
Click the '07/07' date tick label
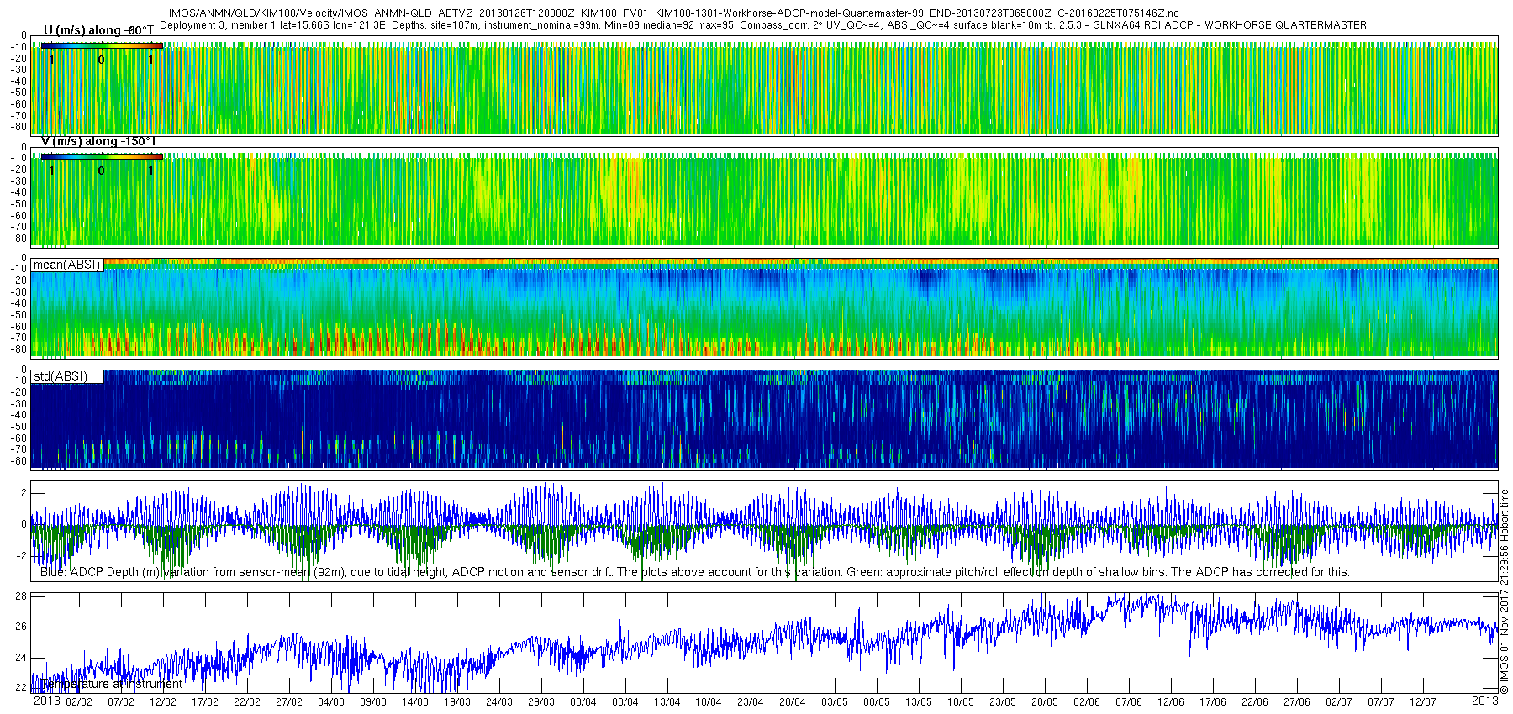coord(1381,702)
